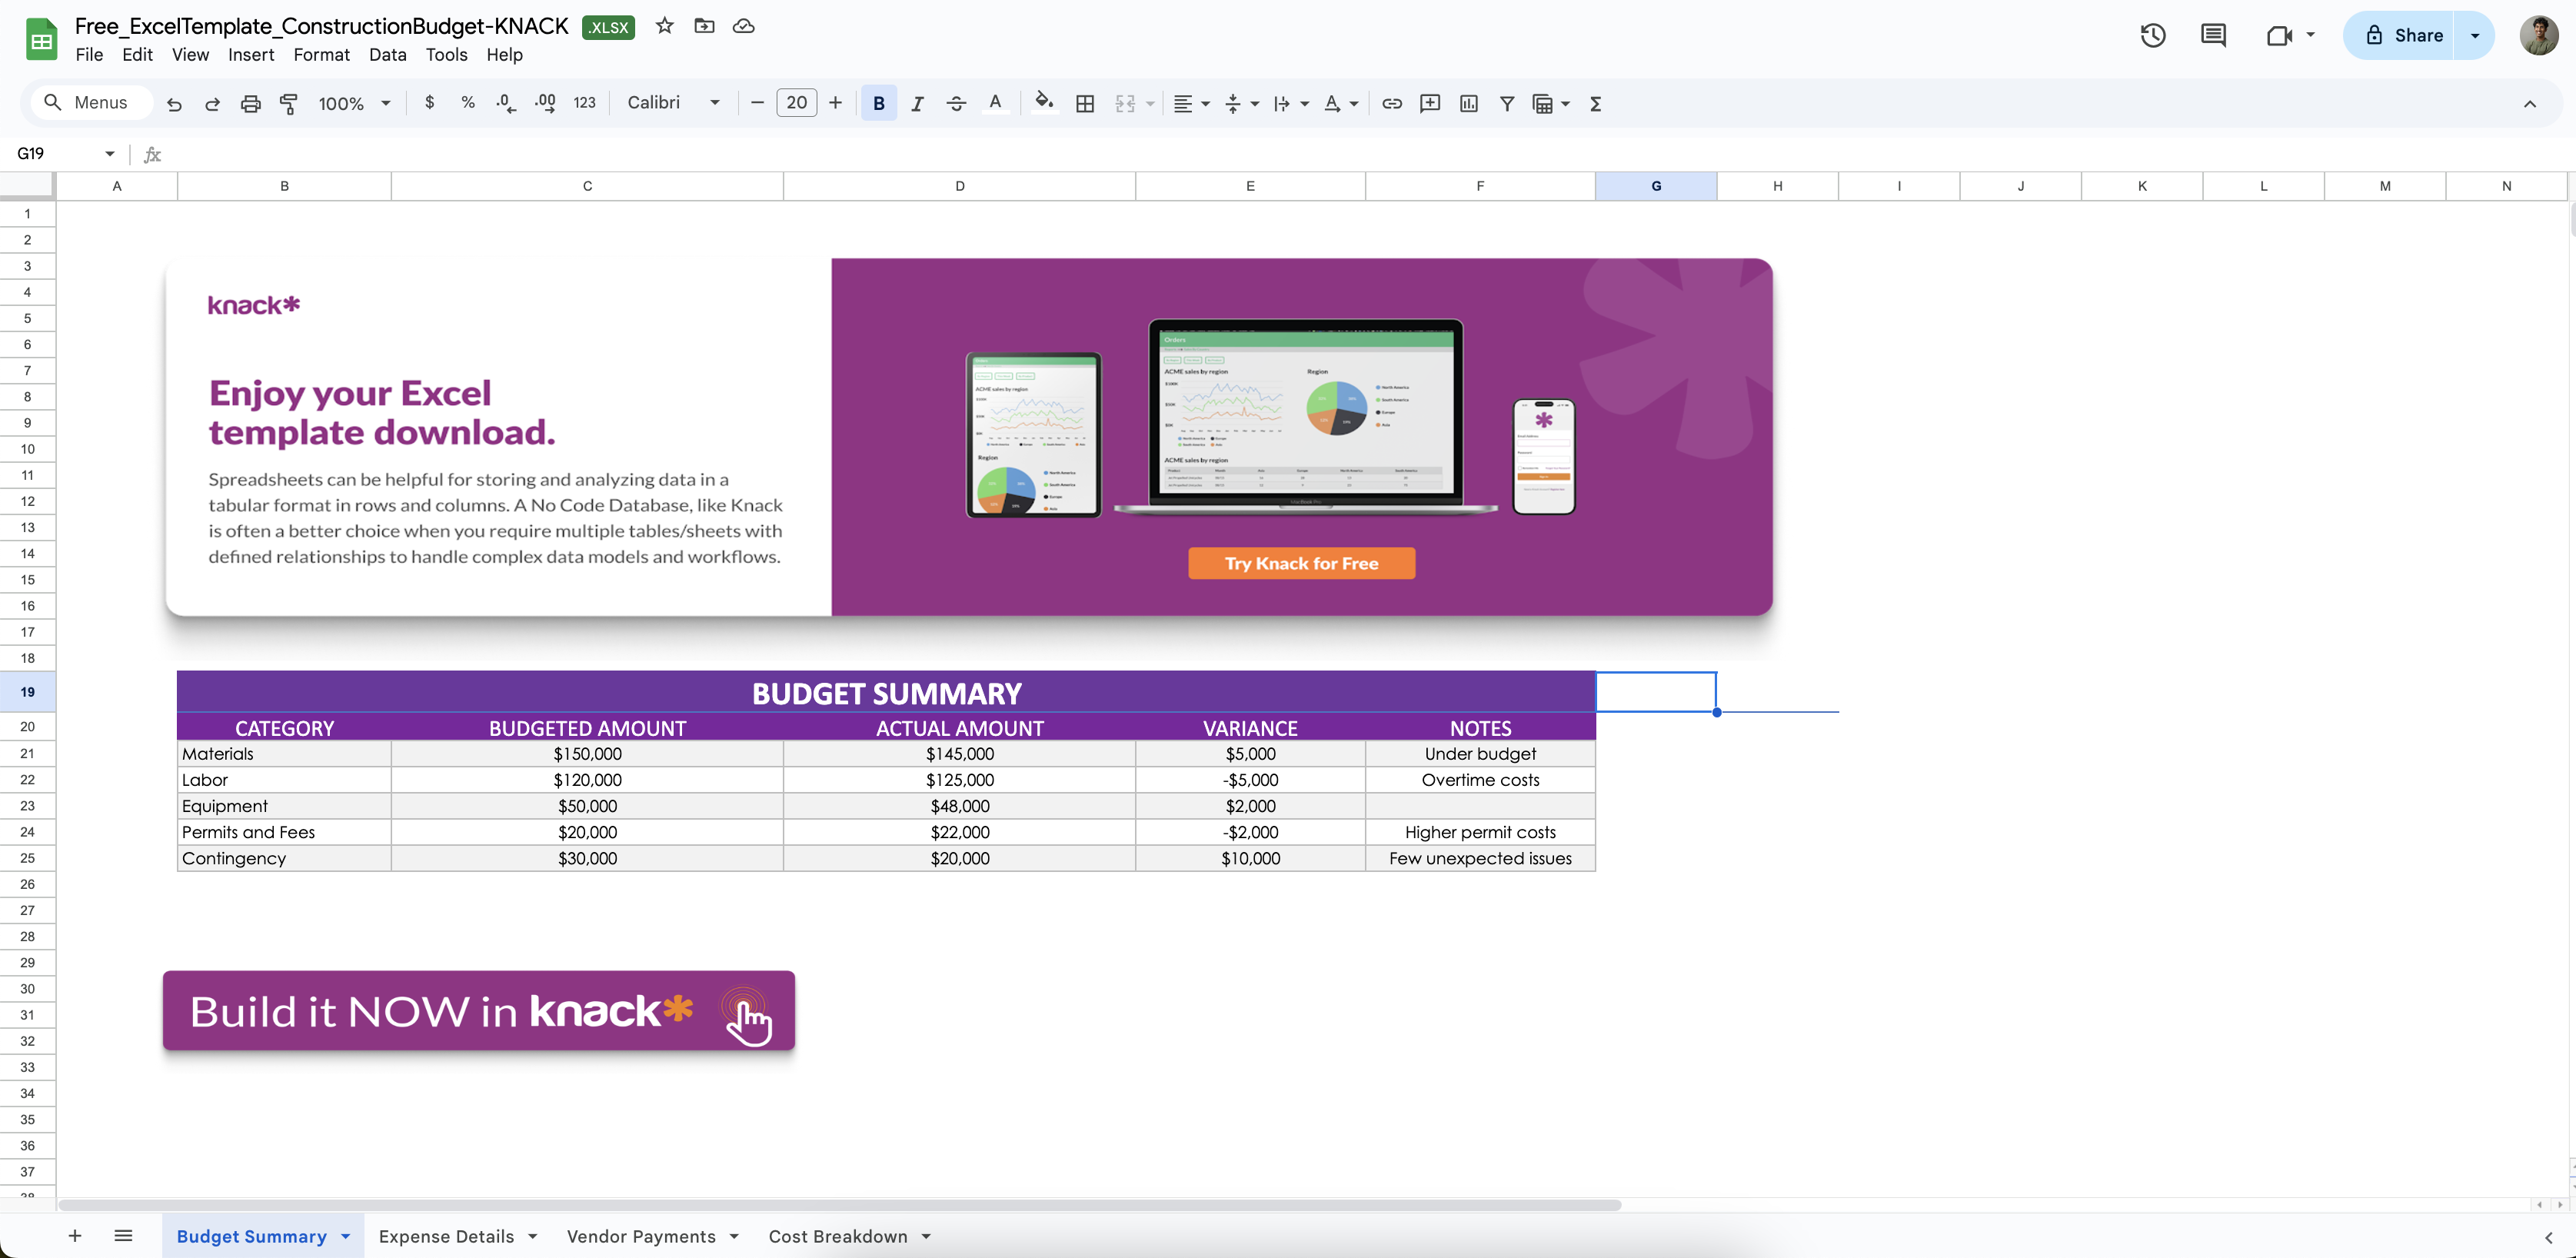
Task: Toggle bold formatting on the selection
Action: tap(878, 103)
